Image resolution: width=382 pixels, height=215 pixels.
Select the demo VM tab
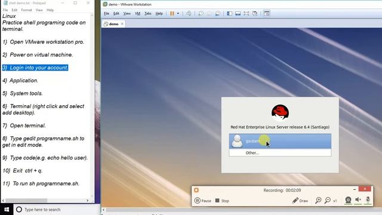click(x=113, y=24)
